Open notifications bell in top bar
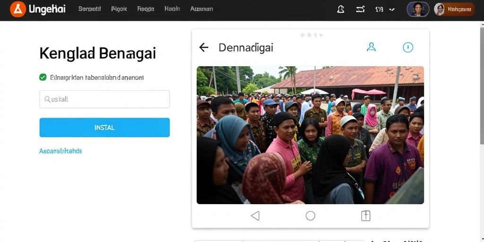The image size is (484, 242). click(340, 9)
